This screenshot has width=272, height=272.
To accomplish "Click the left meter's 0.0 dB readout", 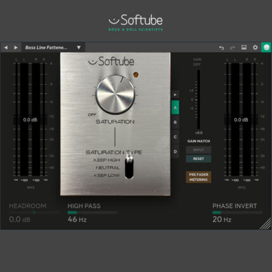I will tap(30, 120).
